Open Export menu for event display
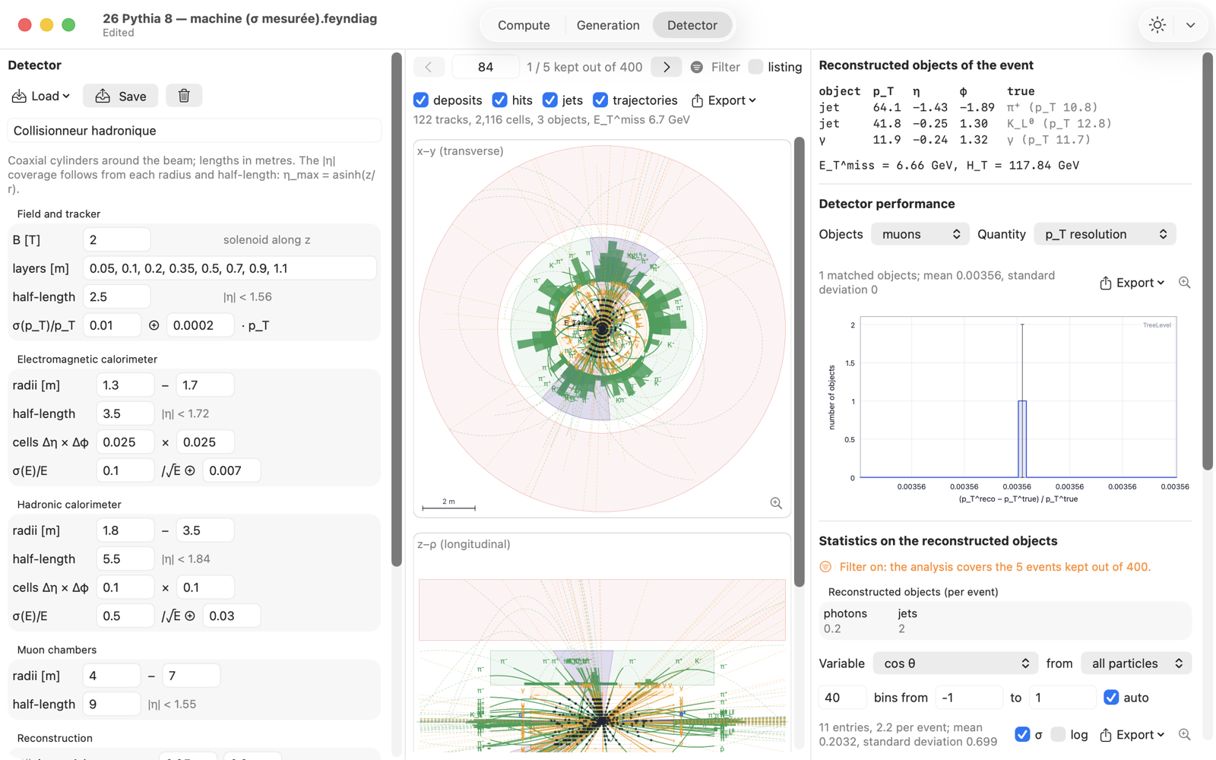 724,100
